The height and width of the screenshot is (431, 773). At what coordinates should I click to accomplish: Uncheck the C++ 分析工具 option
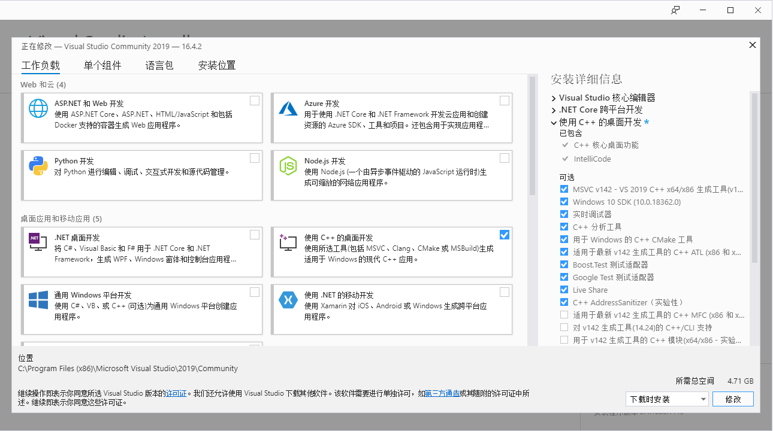[564, 227]
